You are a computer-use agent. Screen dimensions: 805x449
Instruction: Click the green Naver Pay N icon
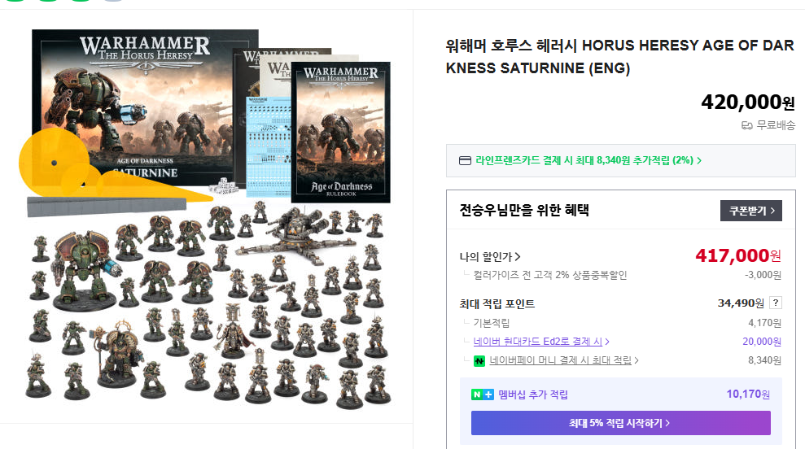coord(479,360)
